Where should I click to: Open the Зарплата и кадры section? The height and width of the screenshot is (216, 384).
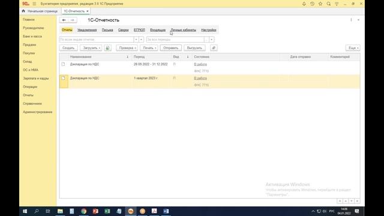[x=36, y=79]
